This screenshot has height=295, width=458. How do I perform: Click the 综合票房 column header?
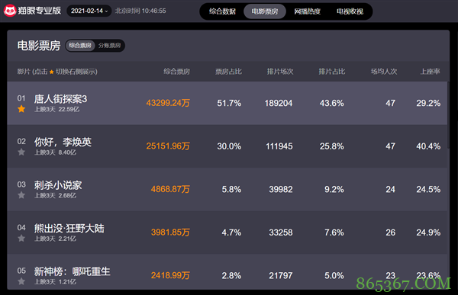177,72
